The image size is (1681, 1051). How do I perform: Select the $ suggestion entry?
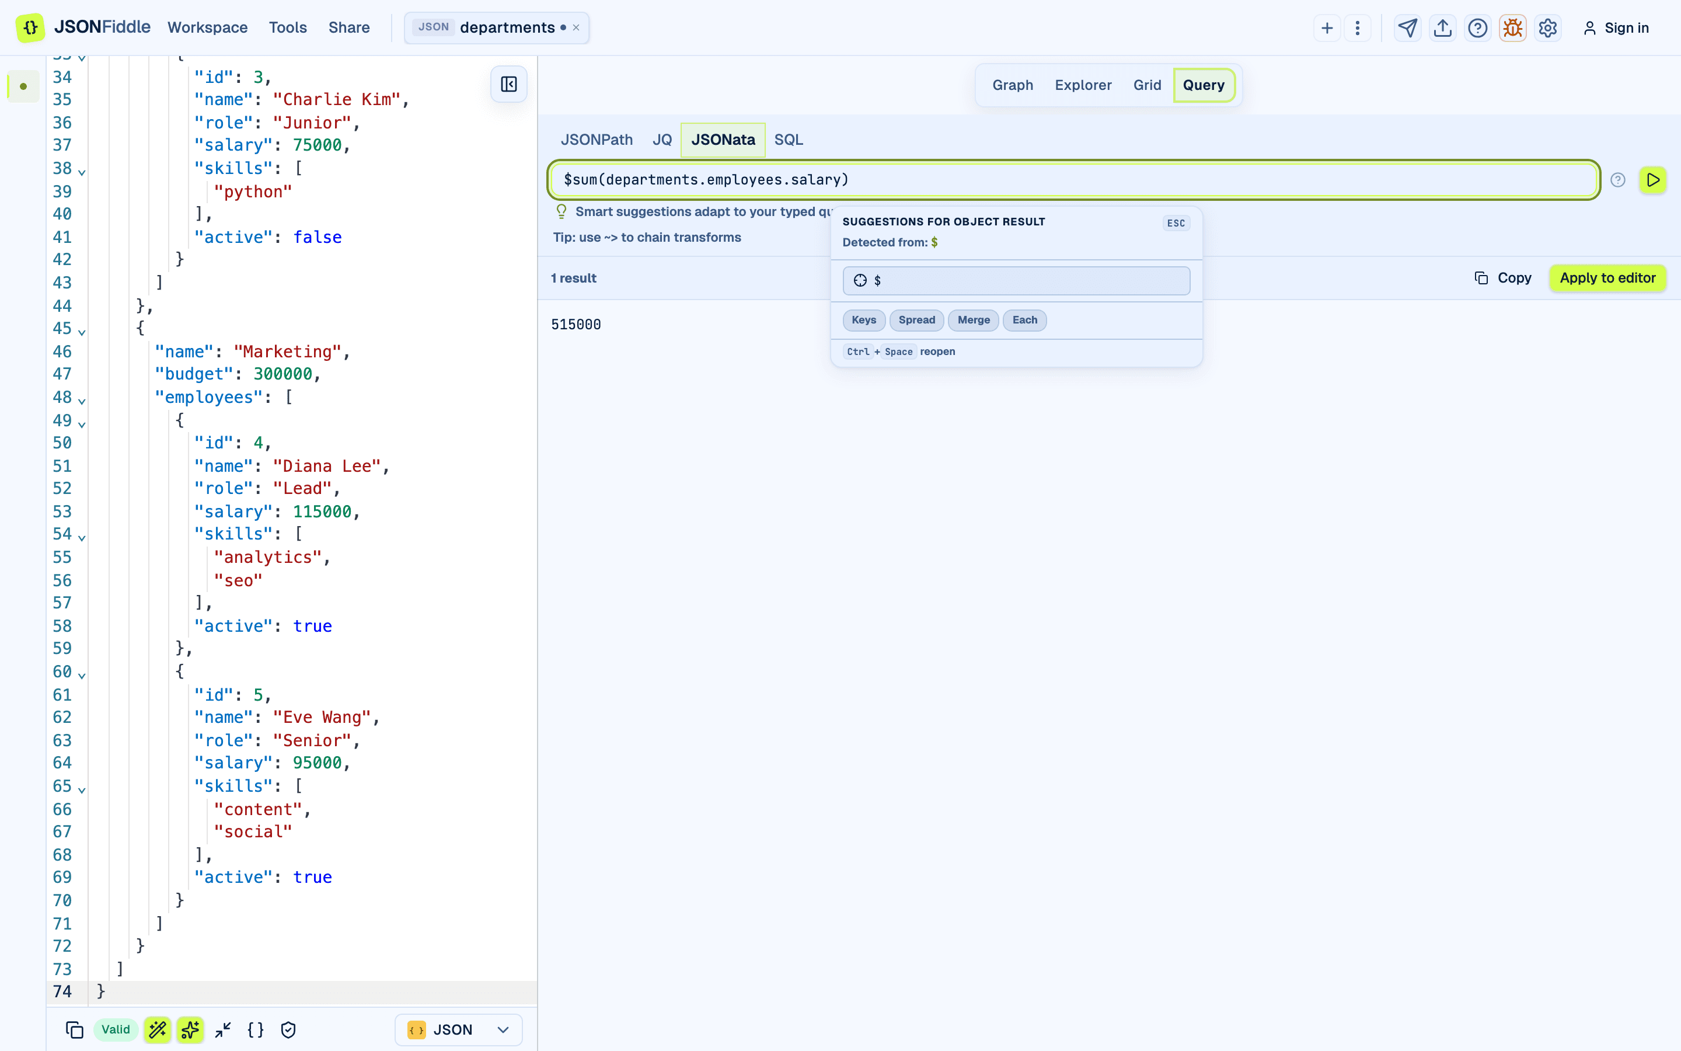(x=1016, y=280)
